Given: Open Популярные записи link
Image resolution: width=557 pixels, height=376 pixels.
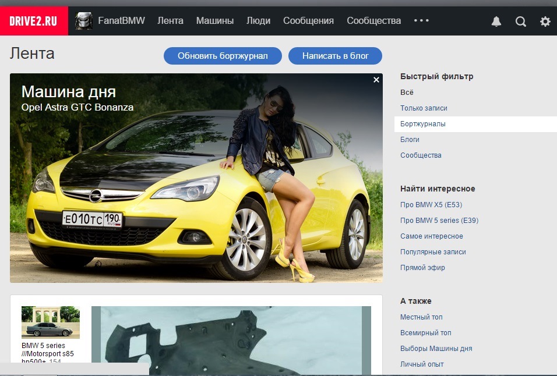Looking at the screenshot, I should click(433, 252).
